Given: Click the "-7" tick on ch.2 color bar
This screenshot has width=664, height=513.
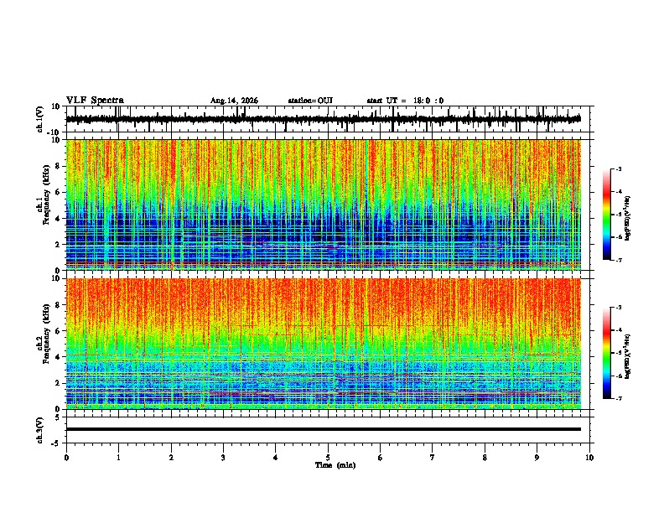Looking at the screenshot, I should click(619, 398).
